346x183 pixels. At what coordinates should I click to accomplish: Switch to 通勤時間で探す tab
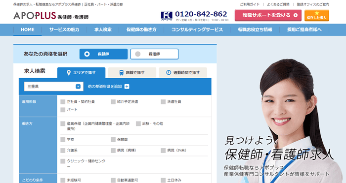(x=183, y=73)
